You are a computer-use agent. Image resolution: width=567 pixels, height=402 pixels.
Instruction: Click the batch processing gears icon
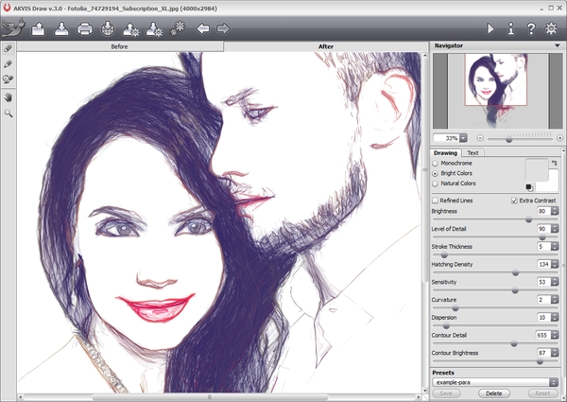[x=177, y=28]
